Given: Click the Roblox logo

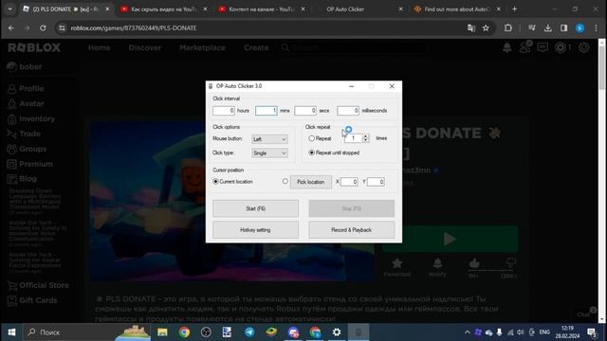Looking at the screenshot, I should (x=34, y=47).
